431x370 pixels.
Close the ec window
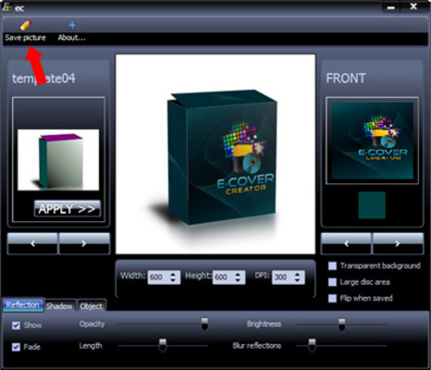tap(413, 6)
